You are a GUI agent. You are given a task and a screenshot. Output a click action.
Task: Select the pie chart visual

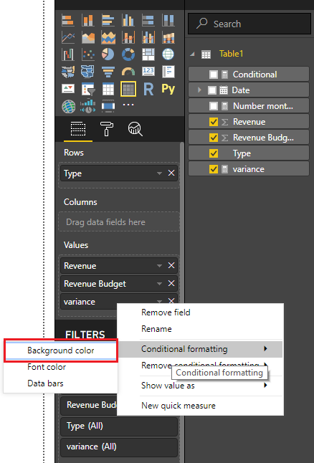pos(108,54)
